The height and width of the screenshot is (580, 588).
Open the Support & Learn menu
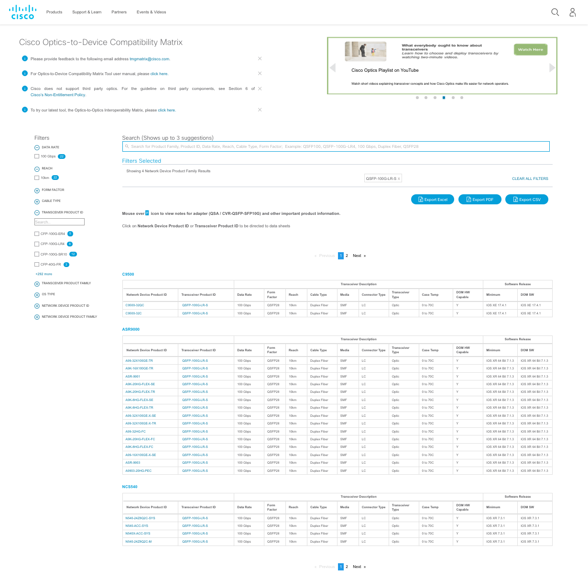[87, 12]
